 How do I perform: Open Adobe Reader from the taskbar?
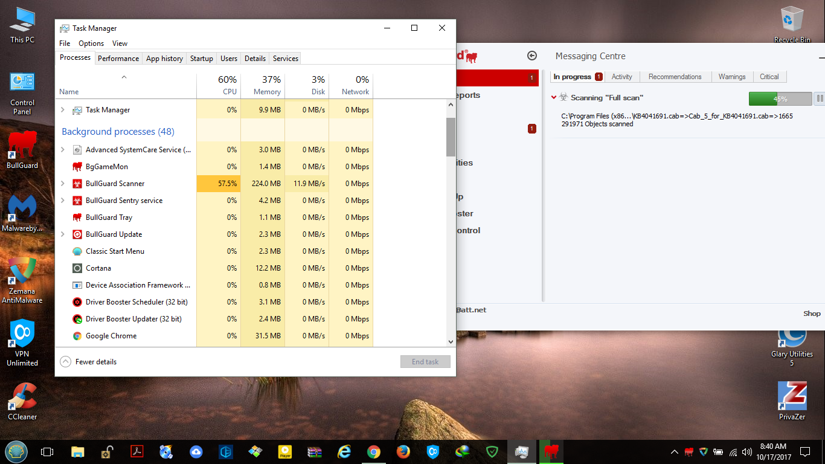pyautogui.click(x=137, y=451)
